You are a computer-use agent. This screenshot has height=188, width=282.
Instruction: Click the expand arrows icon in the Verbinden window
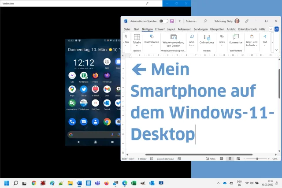point(147,3)
